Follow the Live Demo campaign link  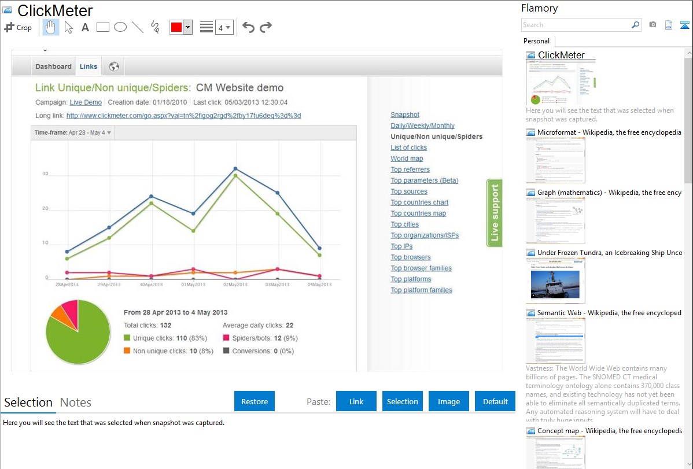[86, 102]
